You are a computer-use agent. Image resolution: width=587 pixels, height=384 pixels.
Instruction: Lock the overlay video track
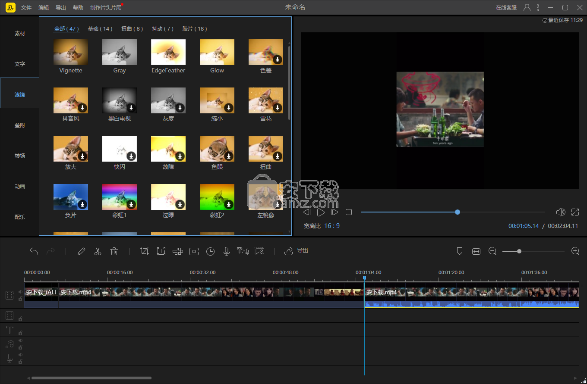[x=20, y=319]
